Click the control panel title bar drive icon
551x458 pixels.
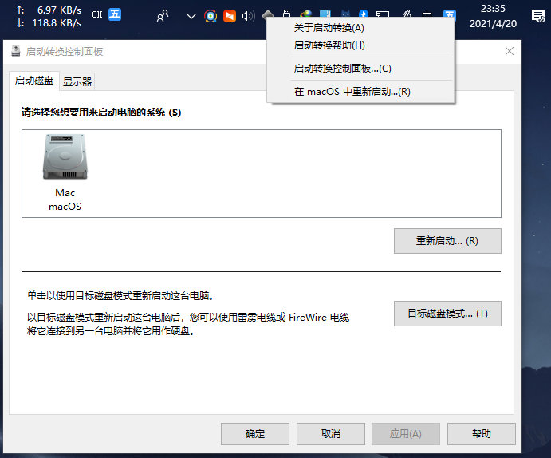pyautogui.click(x=15, y=51)
